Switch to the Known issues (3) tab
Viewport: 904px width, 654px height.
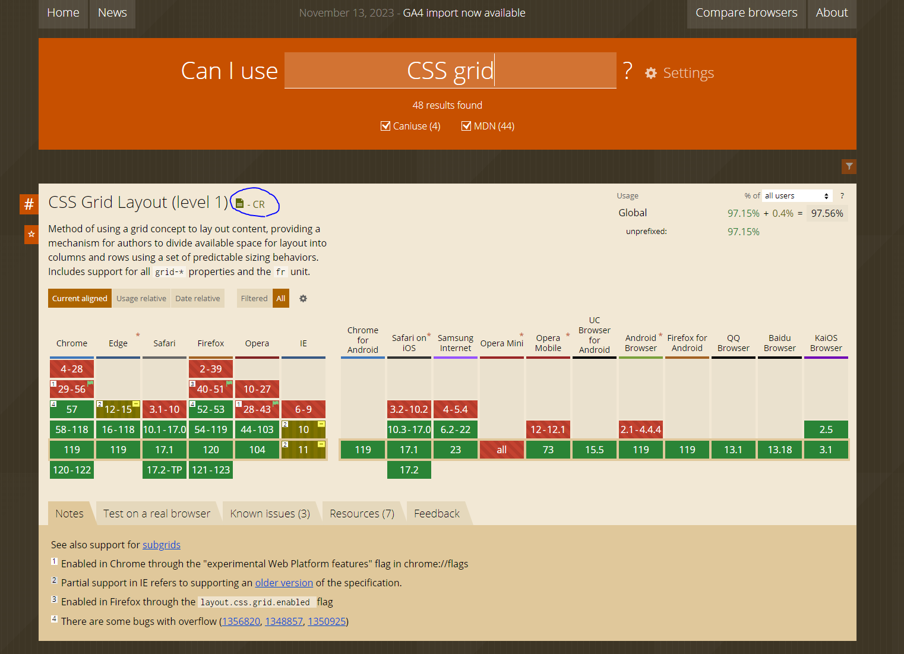tap(269, 513)
